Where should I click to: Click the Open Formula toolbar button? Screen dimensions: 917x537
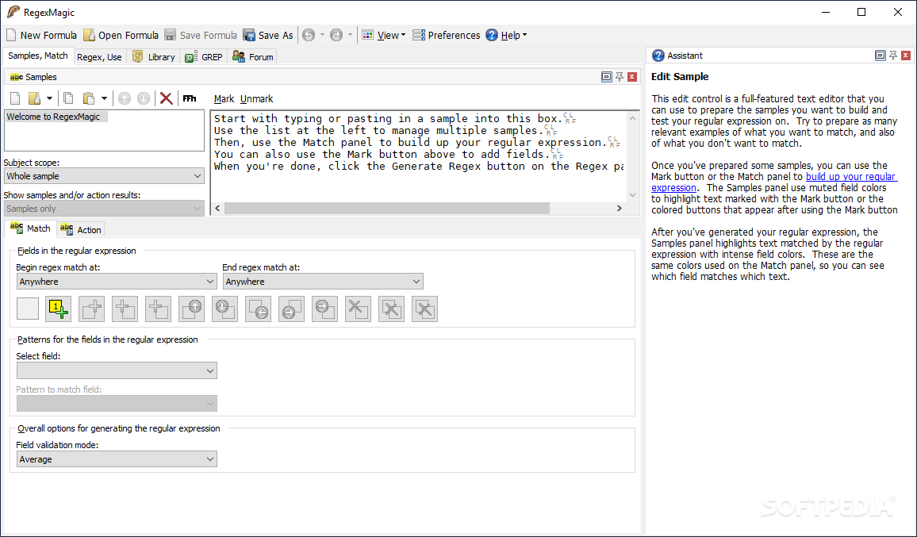click(121, 35)
